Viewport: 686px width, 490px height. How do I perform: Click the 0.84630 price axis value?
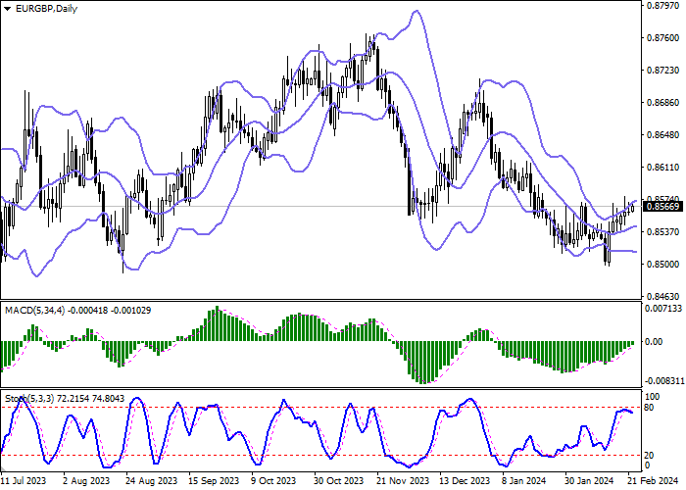pyautogui.click(x=662, y=297)
